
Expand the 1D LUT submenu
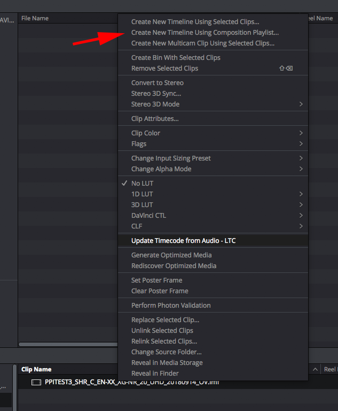(213, 194)
